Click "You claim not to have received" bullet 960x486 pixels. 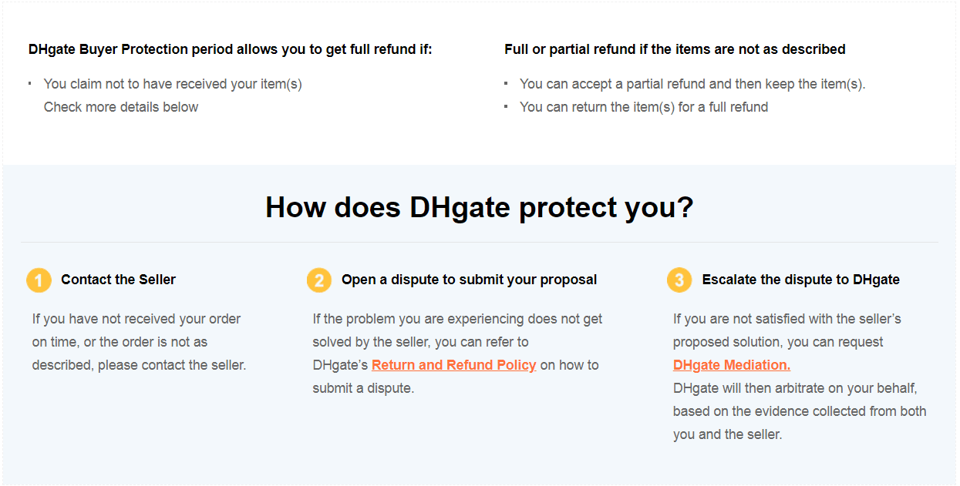point(173,84)
